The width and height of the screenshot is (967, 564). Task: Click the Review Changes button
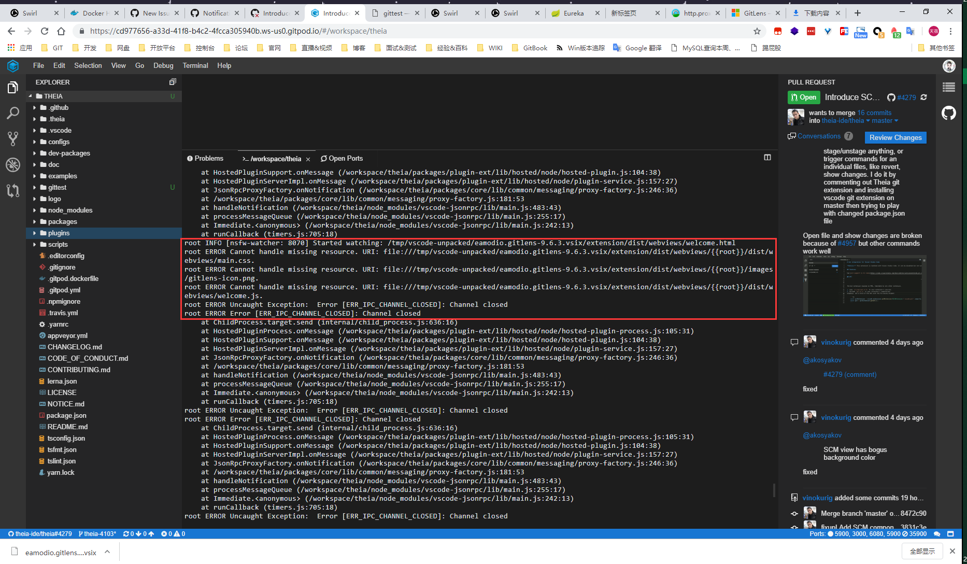[895, 137]
